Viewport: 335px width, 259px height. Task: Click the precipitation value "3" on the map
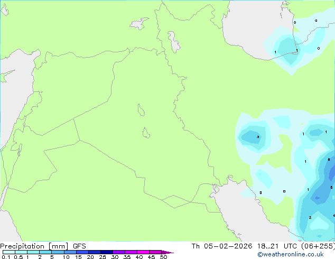click(x=258, y=137)
